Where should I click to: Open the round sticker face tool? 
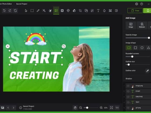click(68, 10)
